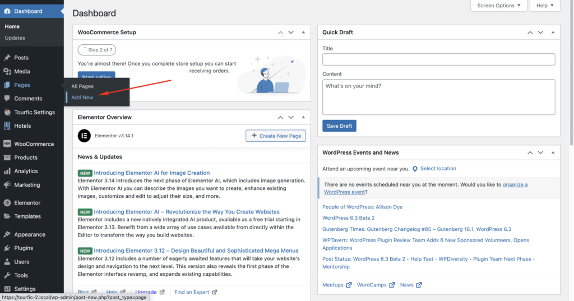Collapse WordPress Events and News panel

click(x=553, y=152)
